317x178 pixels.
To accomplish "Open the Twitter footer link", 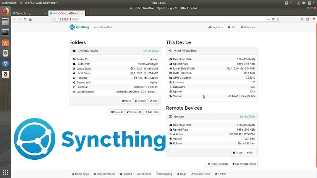I will click(x=220, y=174).
